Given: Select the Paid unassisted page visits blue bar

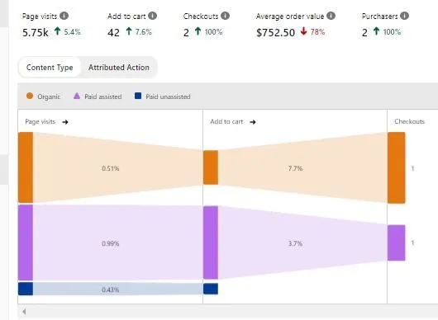Looking at the screenshot, I should point(26,289).
